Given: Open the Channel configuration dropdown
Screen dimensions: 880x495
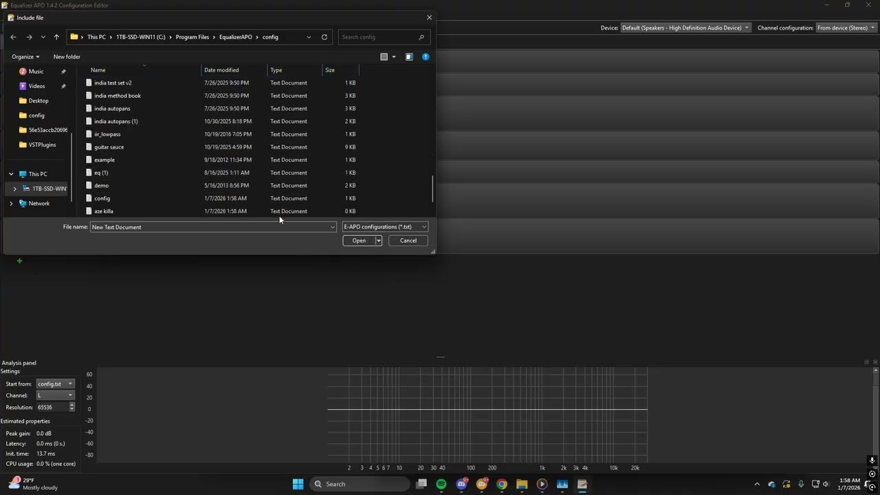Looking at the screenshot, I should pos(846,28).
